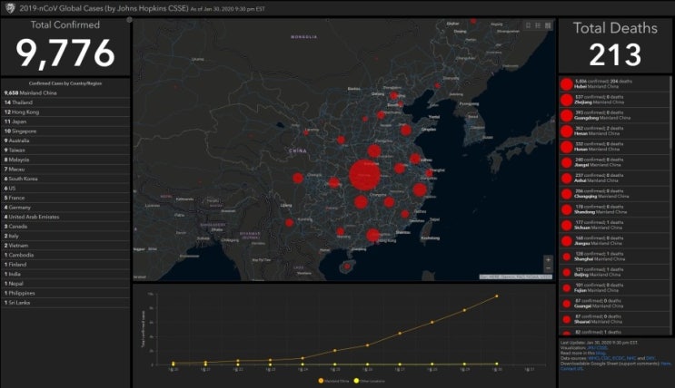The image size is (675, 388).
Task: Zoom in on the map with plus
Action: [548, 259]
